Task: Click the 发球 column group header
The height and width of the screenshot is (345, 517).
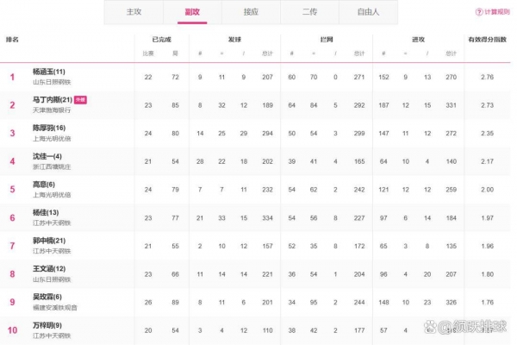Action: click(235, 40)
